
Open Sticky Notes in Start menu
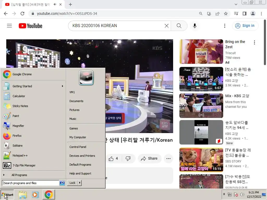coord(34,106)
